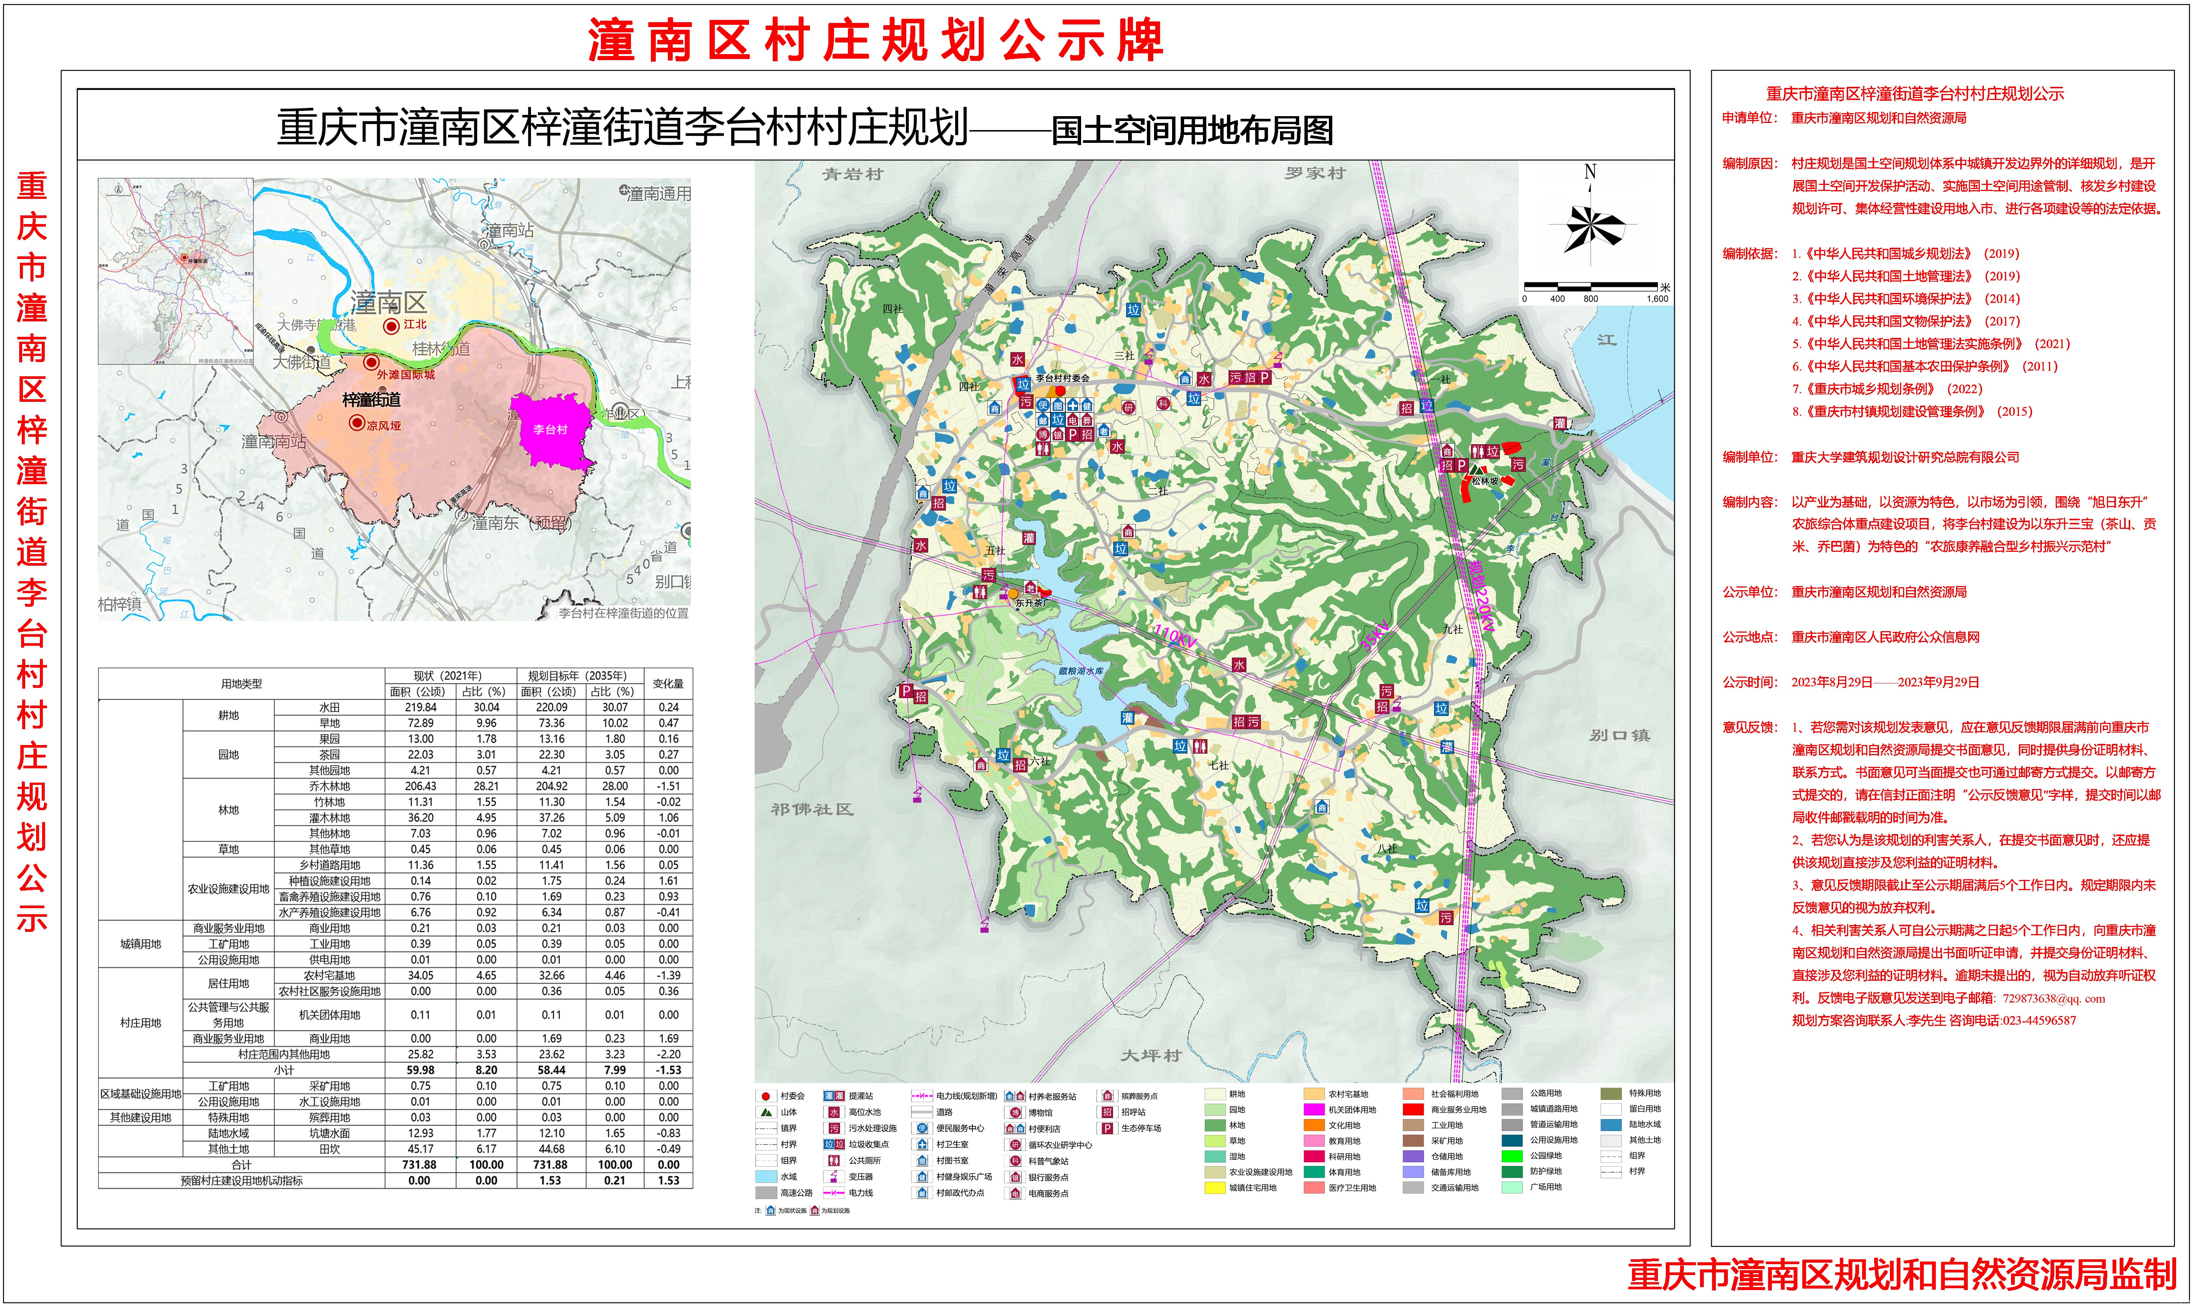The image size is (2193, 1307).
Task: Click the 公共厕所 restroom legend icon
Action: (x=834, y=1161)
